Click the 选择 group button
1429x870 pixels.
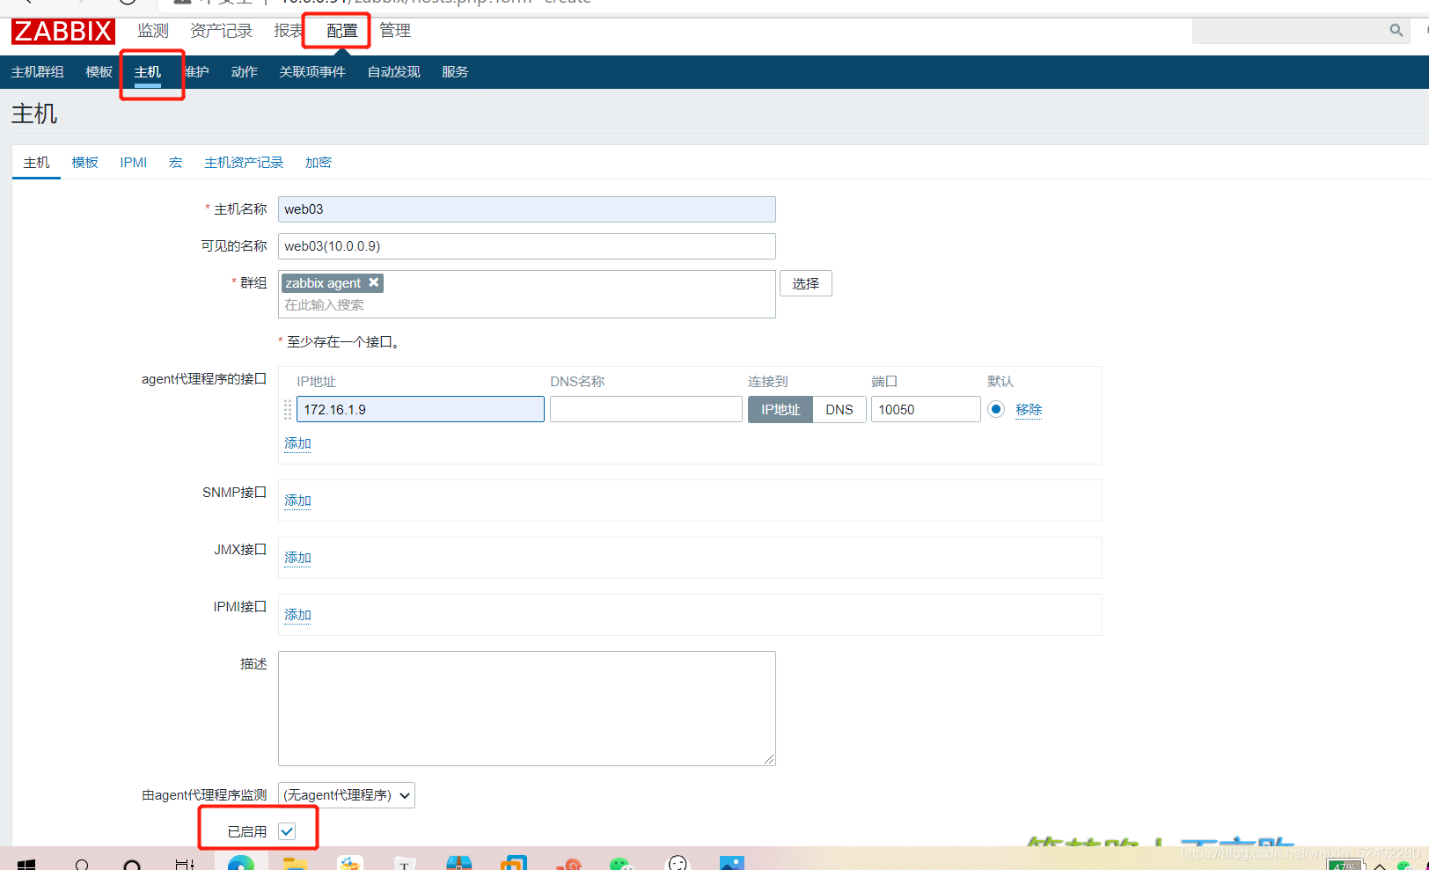click(806, 283)
